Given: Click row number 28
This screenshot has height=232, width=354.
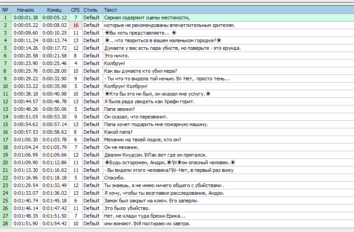Looking at the screenshot, I should pos(5,224).
